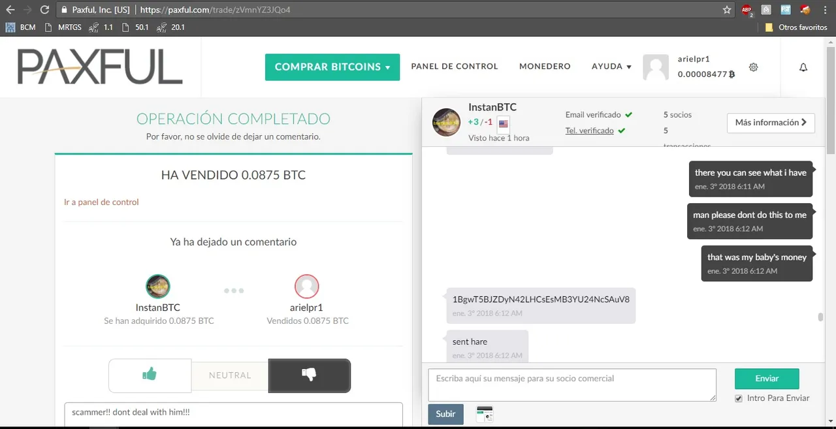
Task: Focus the chat message input field
Action: click(x=572, y=385)
